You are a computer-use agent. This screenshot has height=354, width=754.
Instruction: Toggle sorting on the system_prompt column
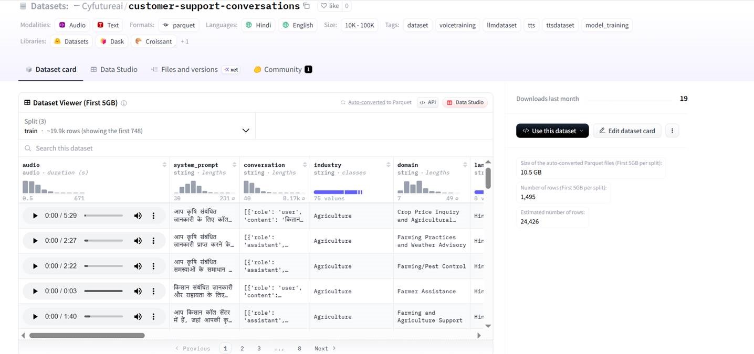tap(234, 164)
